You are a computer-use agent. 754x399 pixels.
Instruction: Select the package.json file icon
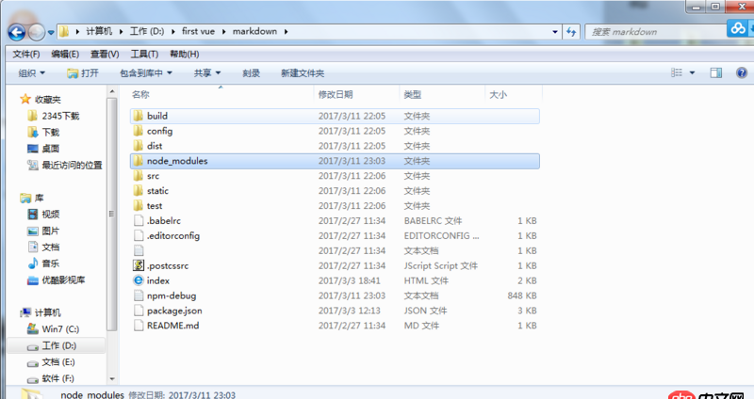[139, 311]
